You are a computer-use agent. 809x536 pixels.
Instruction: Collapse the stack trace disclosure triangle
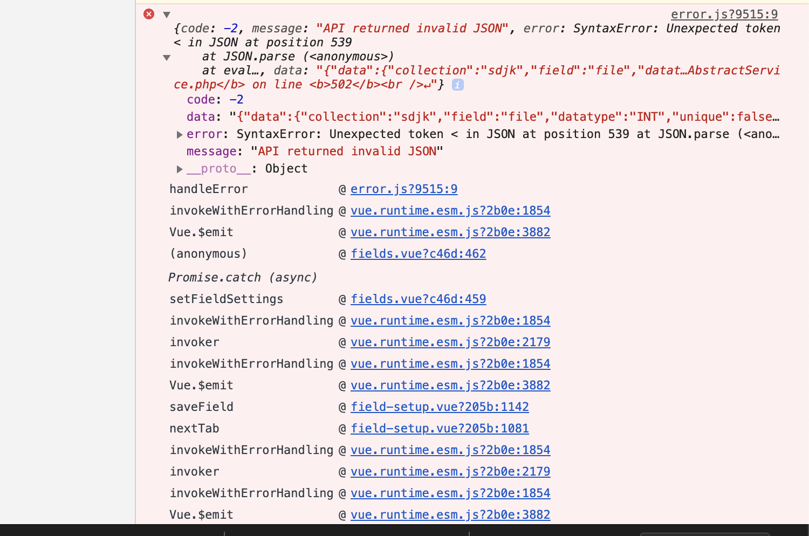[166, 57]
